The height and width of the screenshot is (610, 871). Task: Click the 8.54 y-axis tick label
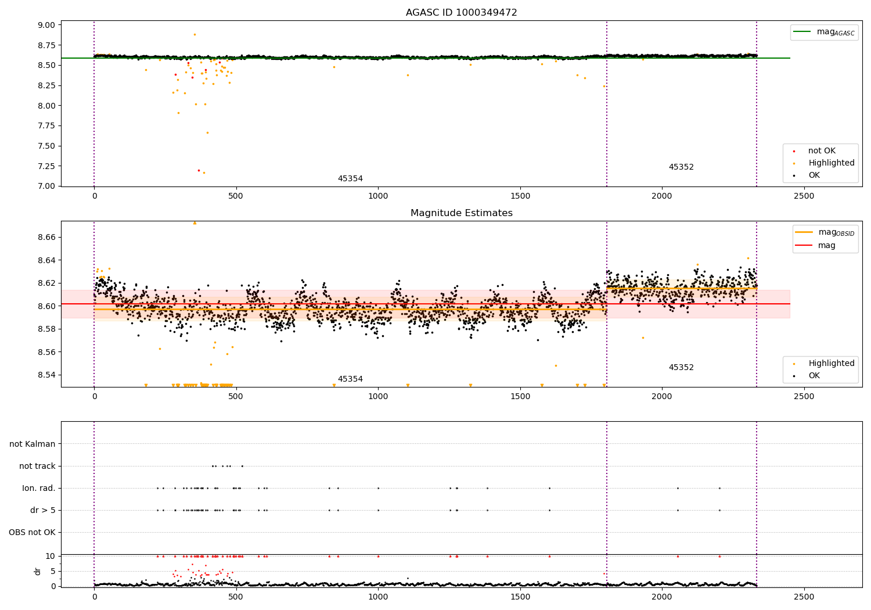coord(46,375)
